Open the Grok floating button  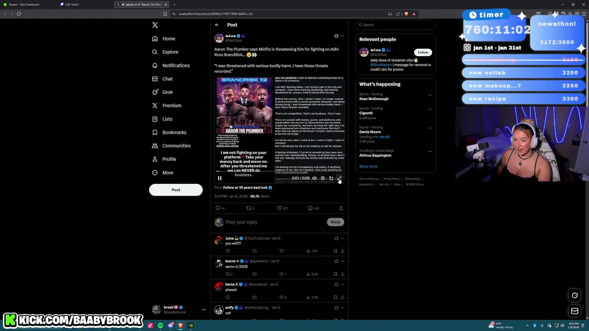(x=575, y=296)
